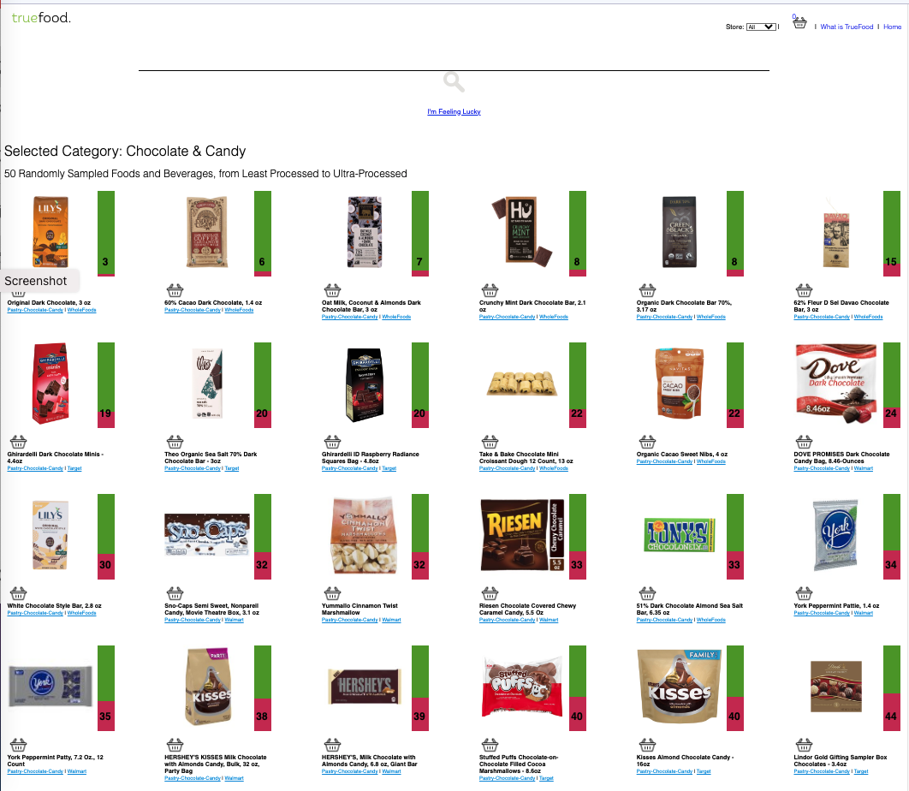This screenshot has width=909, height=791.
Task: Add Yummallo Cinnamon Twist Marshmallow to basket
Action: (x=332, y=593)
